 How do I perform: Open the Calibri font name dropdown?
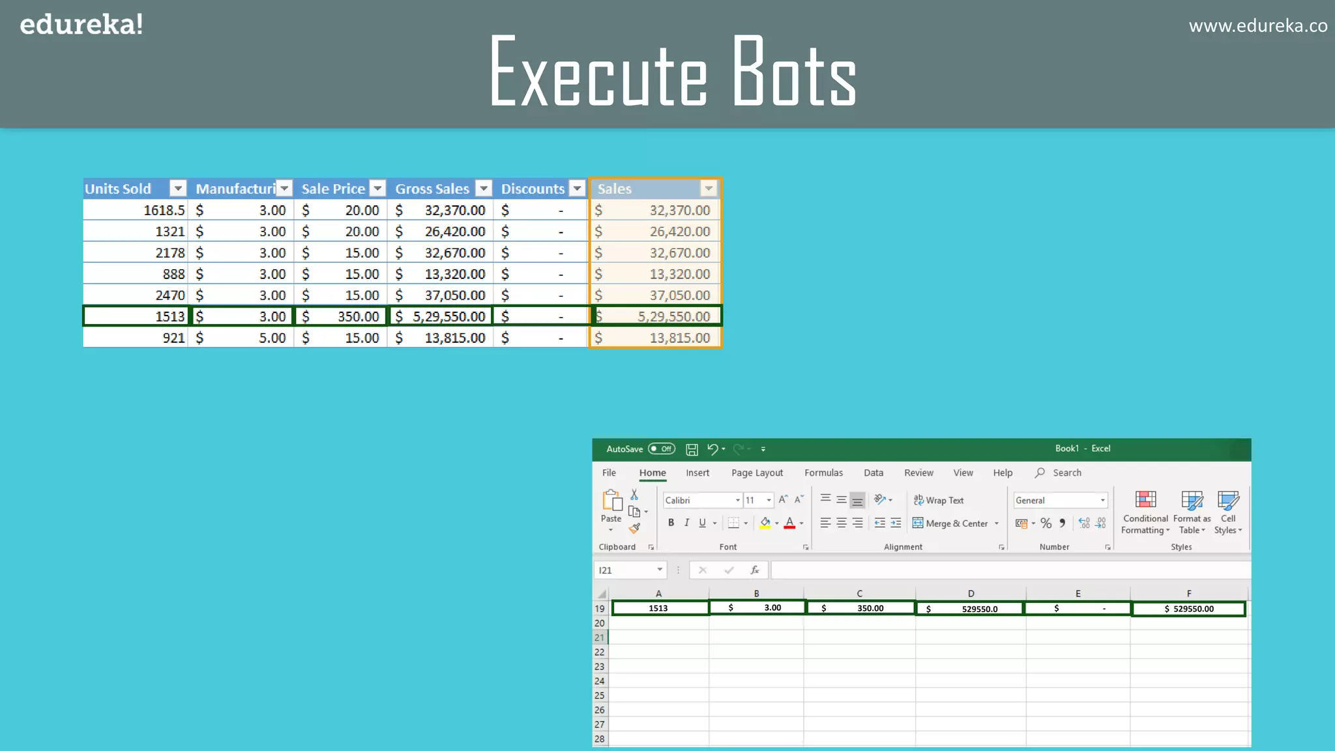[x=737, y=500]
